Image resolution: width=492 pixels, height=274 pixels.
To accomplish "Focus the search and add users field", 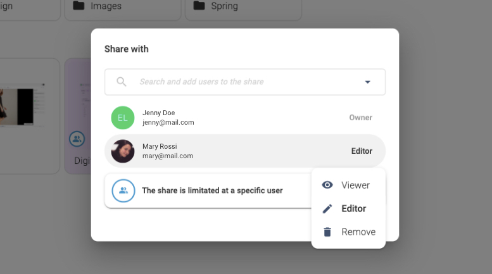I will coord(245,82).
